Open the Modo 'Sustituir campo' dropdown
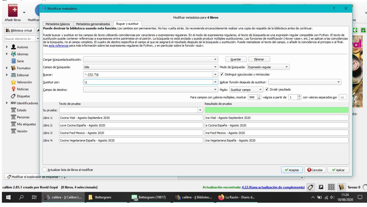367x207 pixels. coord(246,90)
